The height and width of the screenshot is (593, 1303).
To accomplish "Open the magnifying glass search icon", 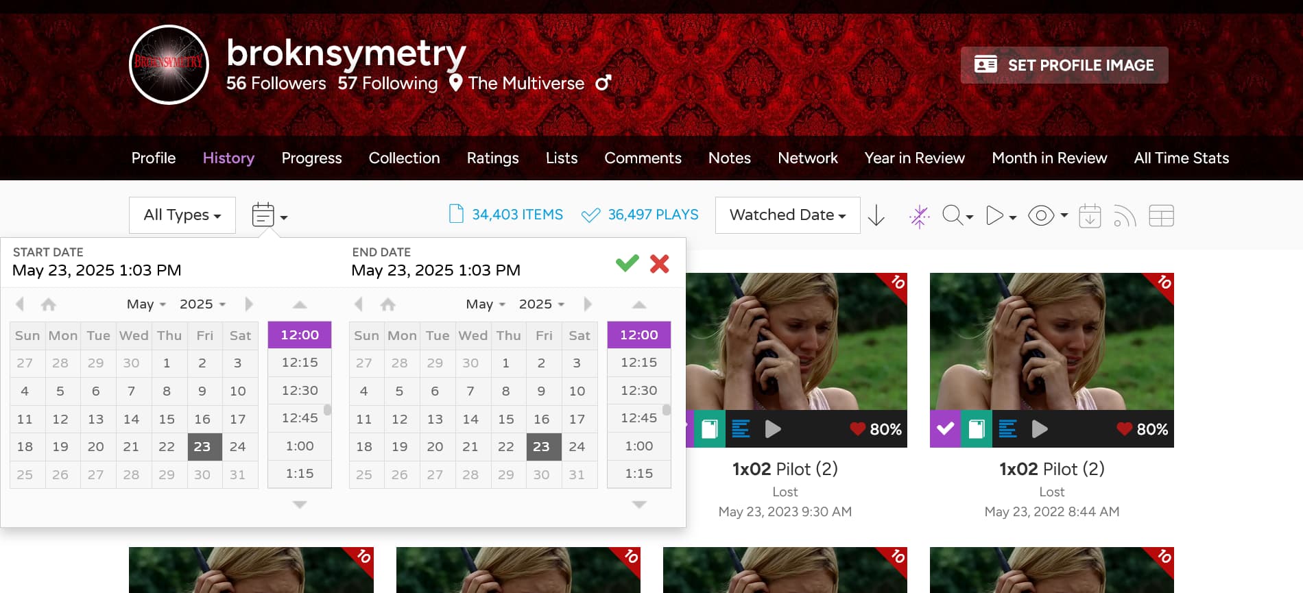I will click(952, 215).
